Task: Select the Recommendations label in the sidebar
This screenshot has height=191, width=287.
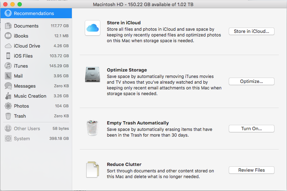Action: click(x=34, y=13)
